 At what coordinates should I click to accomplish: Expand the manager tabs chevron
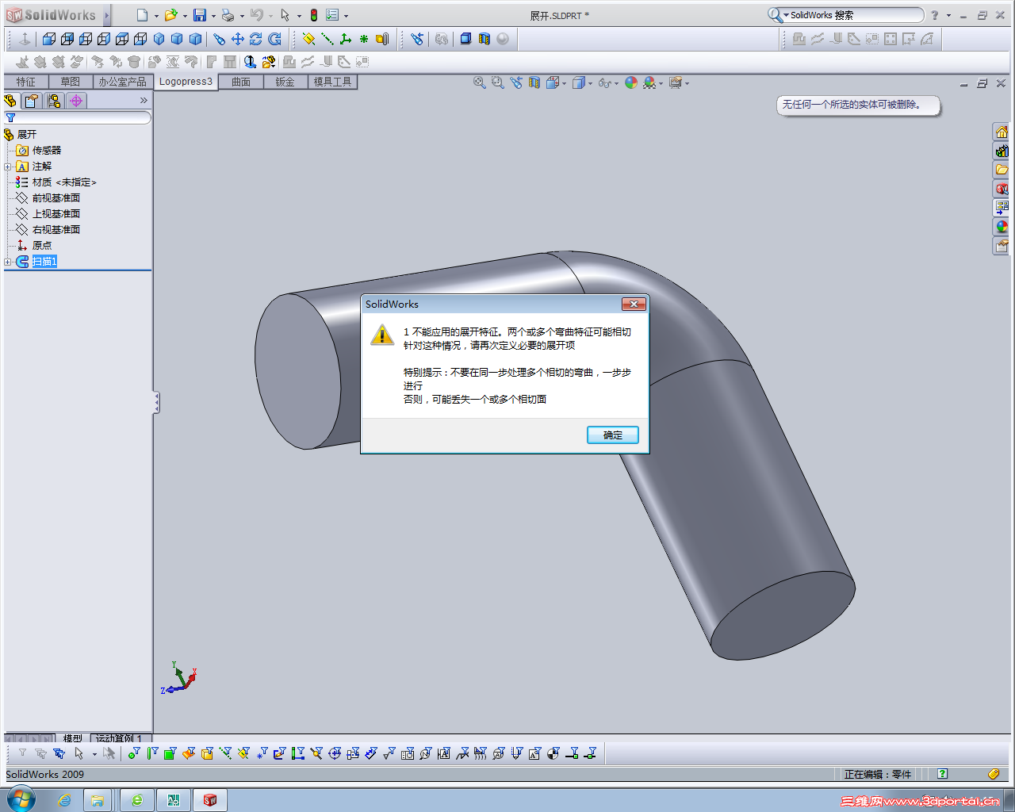click(144, 101)
